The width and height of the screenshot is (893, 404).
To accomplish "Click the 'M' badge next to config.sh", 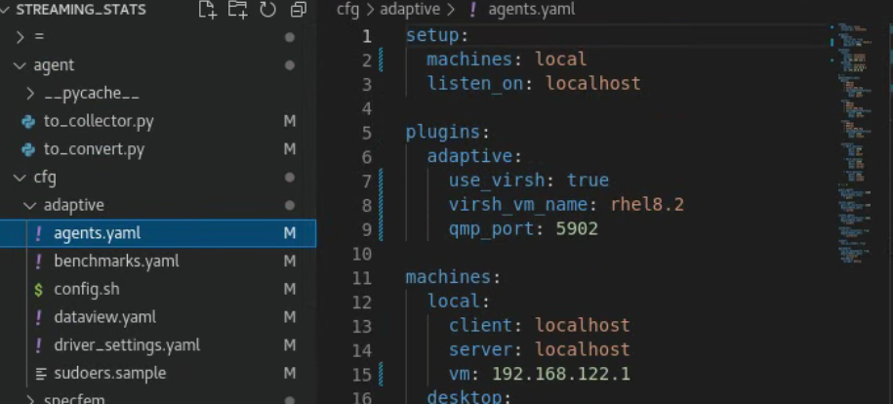I will [289, 289].
